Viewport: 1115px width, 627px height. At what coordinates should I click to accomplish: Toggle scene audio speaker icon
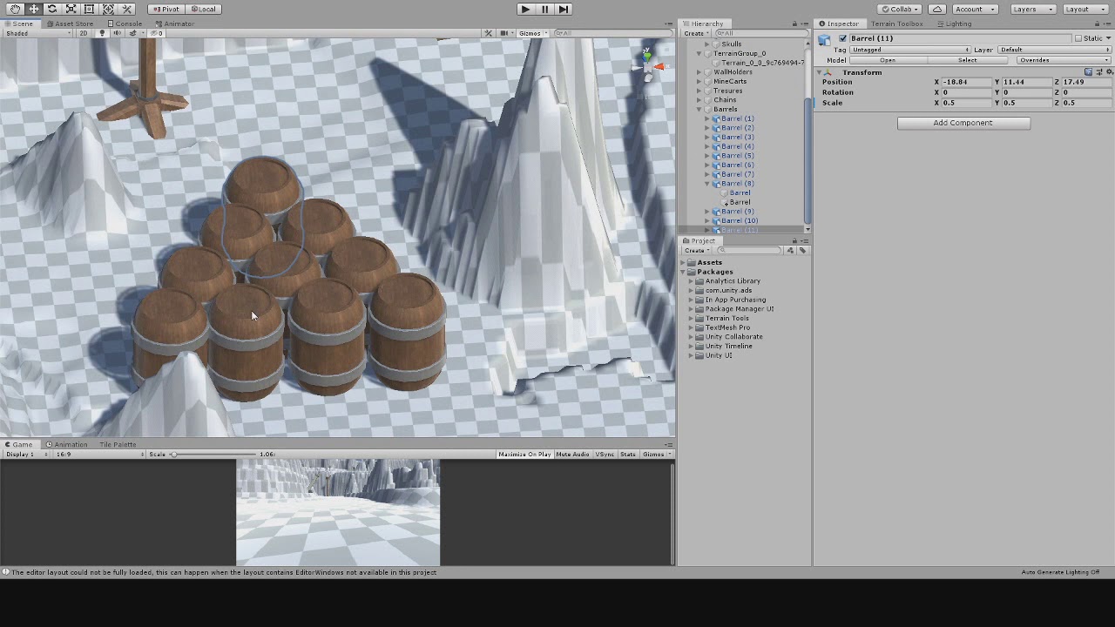[116, 33]
